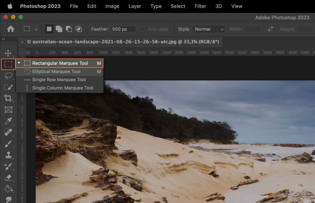The image size is (315, 203).
Task: Select the Move tool
Action: pyautogui.click(x=9, y=53)
